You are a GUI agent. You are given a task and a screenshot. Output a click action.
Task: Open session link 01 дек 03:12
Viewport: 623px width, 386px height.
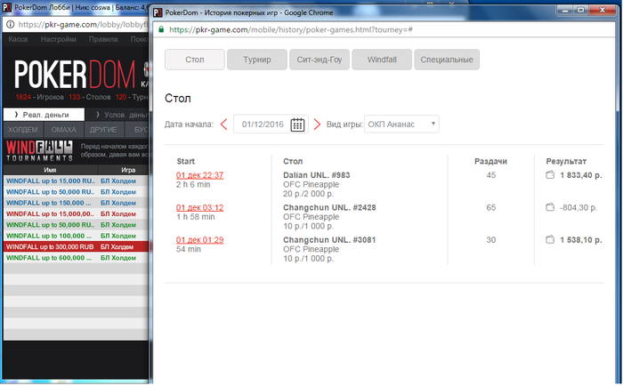[x=200, y=208]
